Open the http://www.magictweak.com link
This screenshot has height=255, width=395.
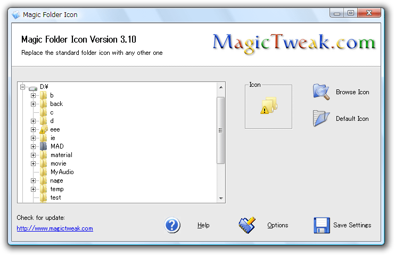pos(55,228)
